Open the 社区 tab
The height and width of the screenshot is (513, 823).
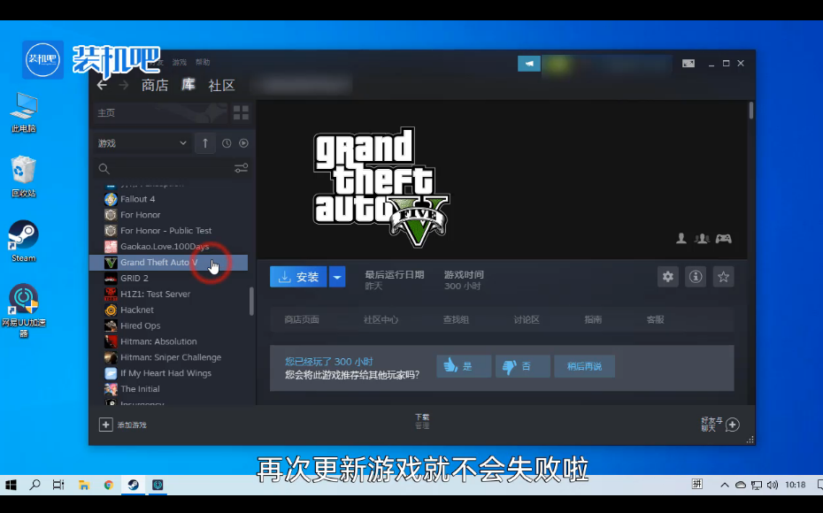[x=221, y=85]
